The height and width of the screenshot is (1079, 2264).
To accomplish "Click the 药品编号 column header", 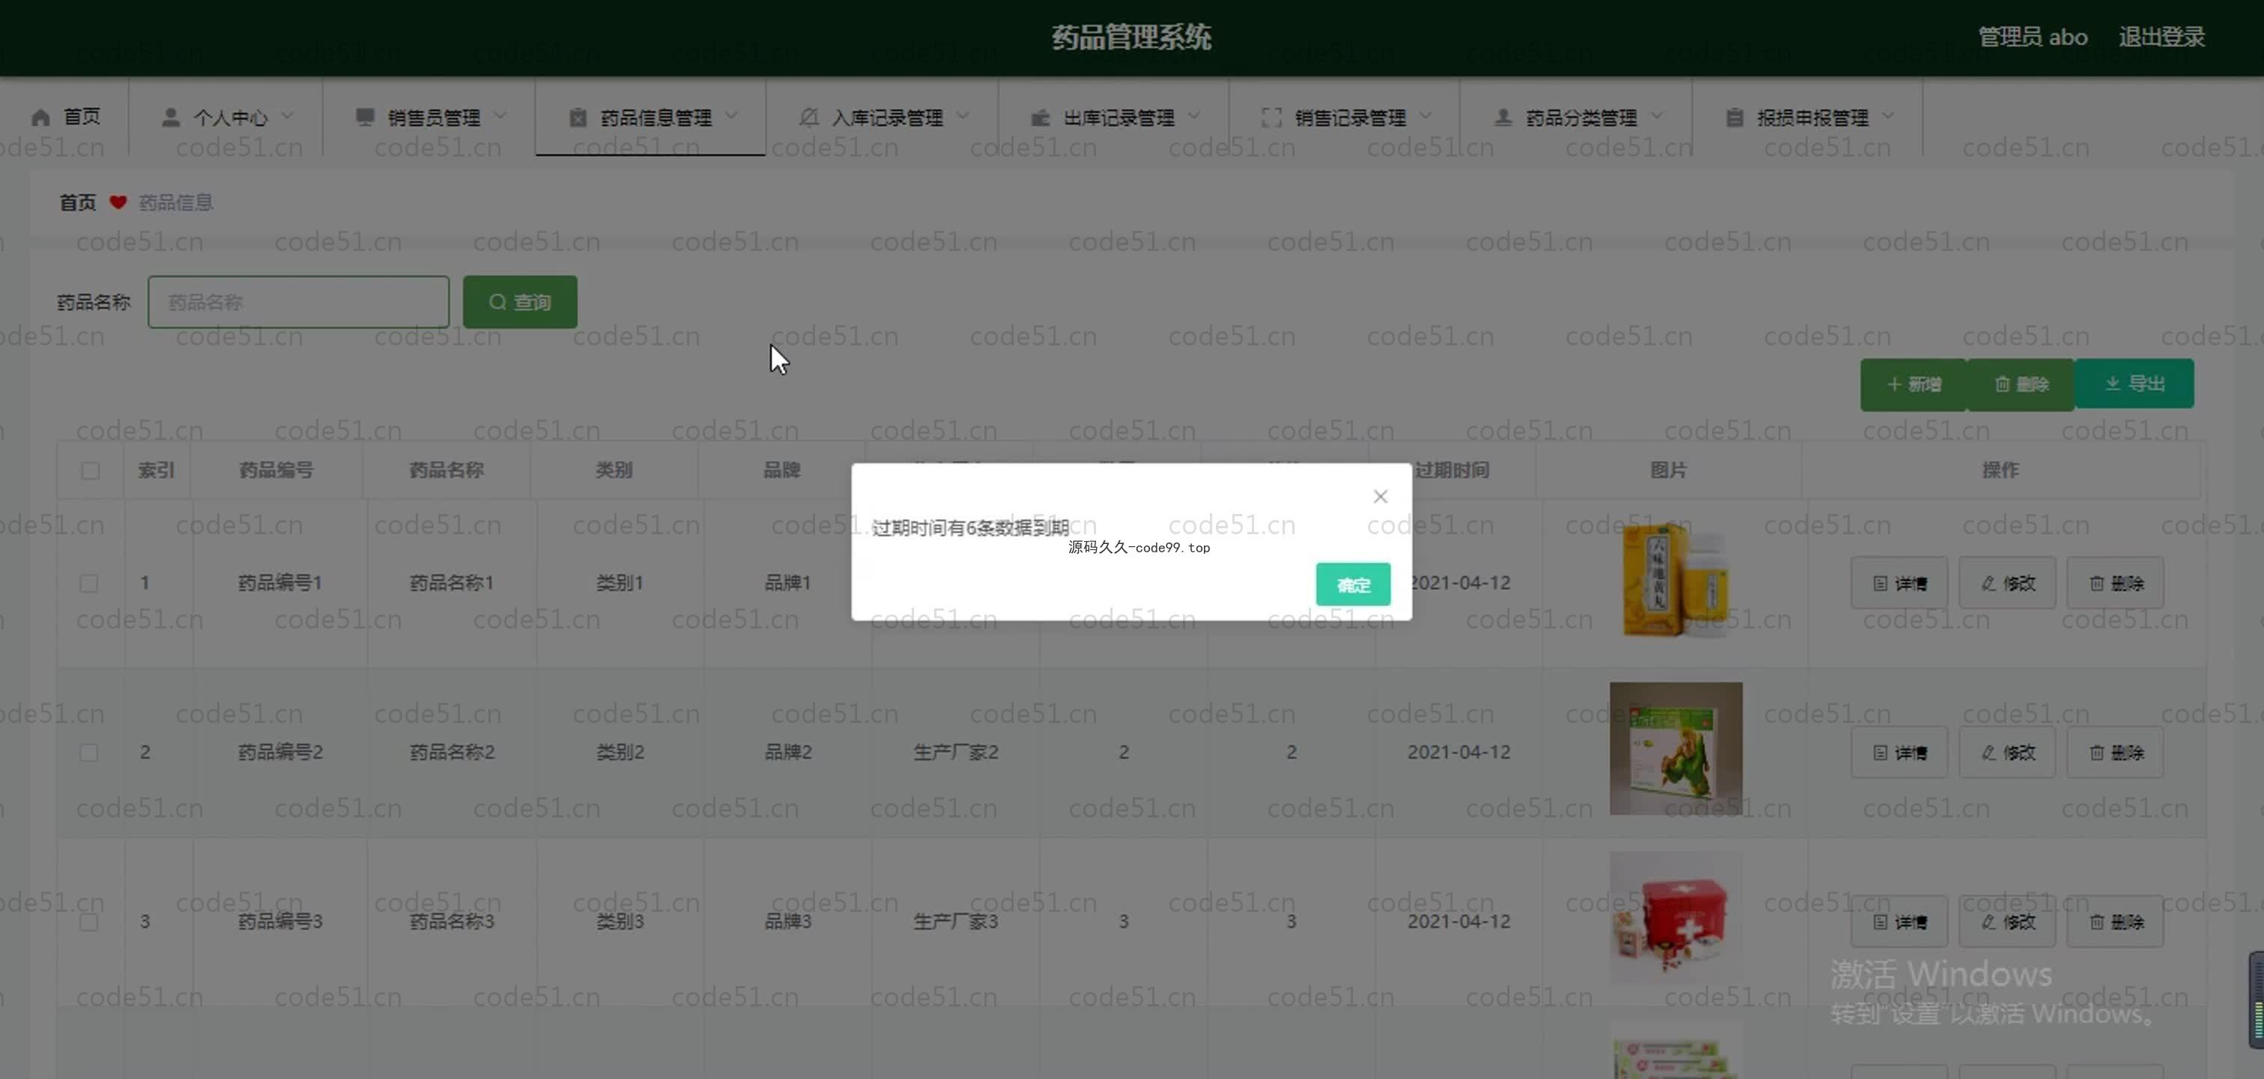I will (276, 471).
